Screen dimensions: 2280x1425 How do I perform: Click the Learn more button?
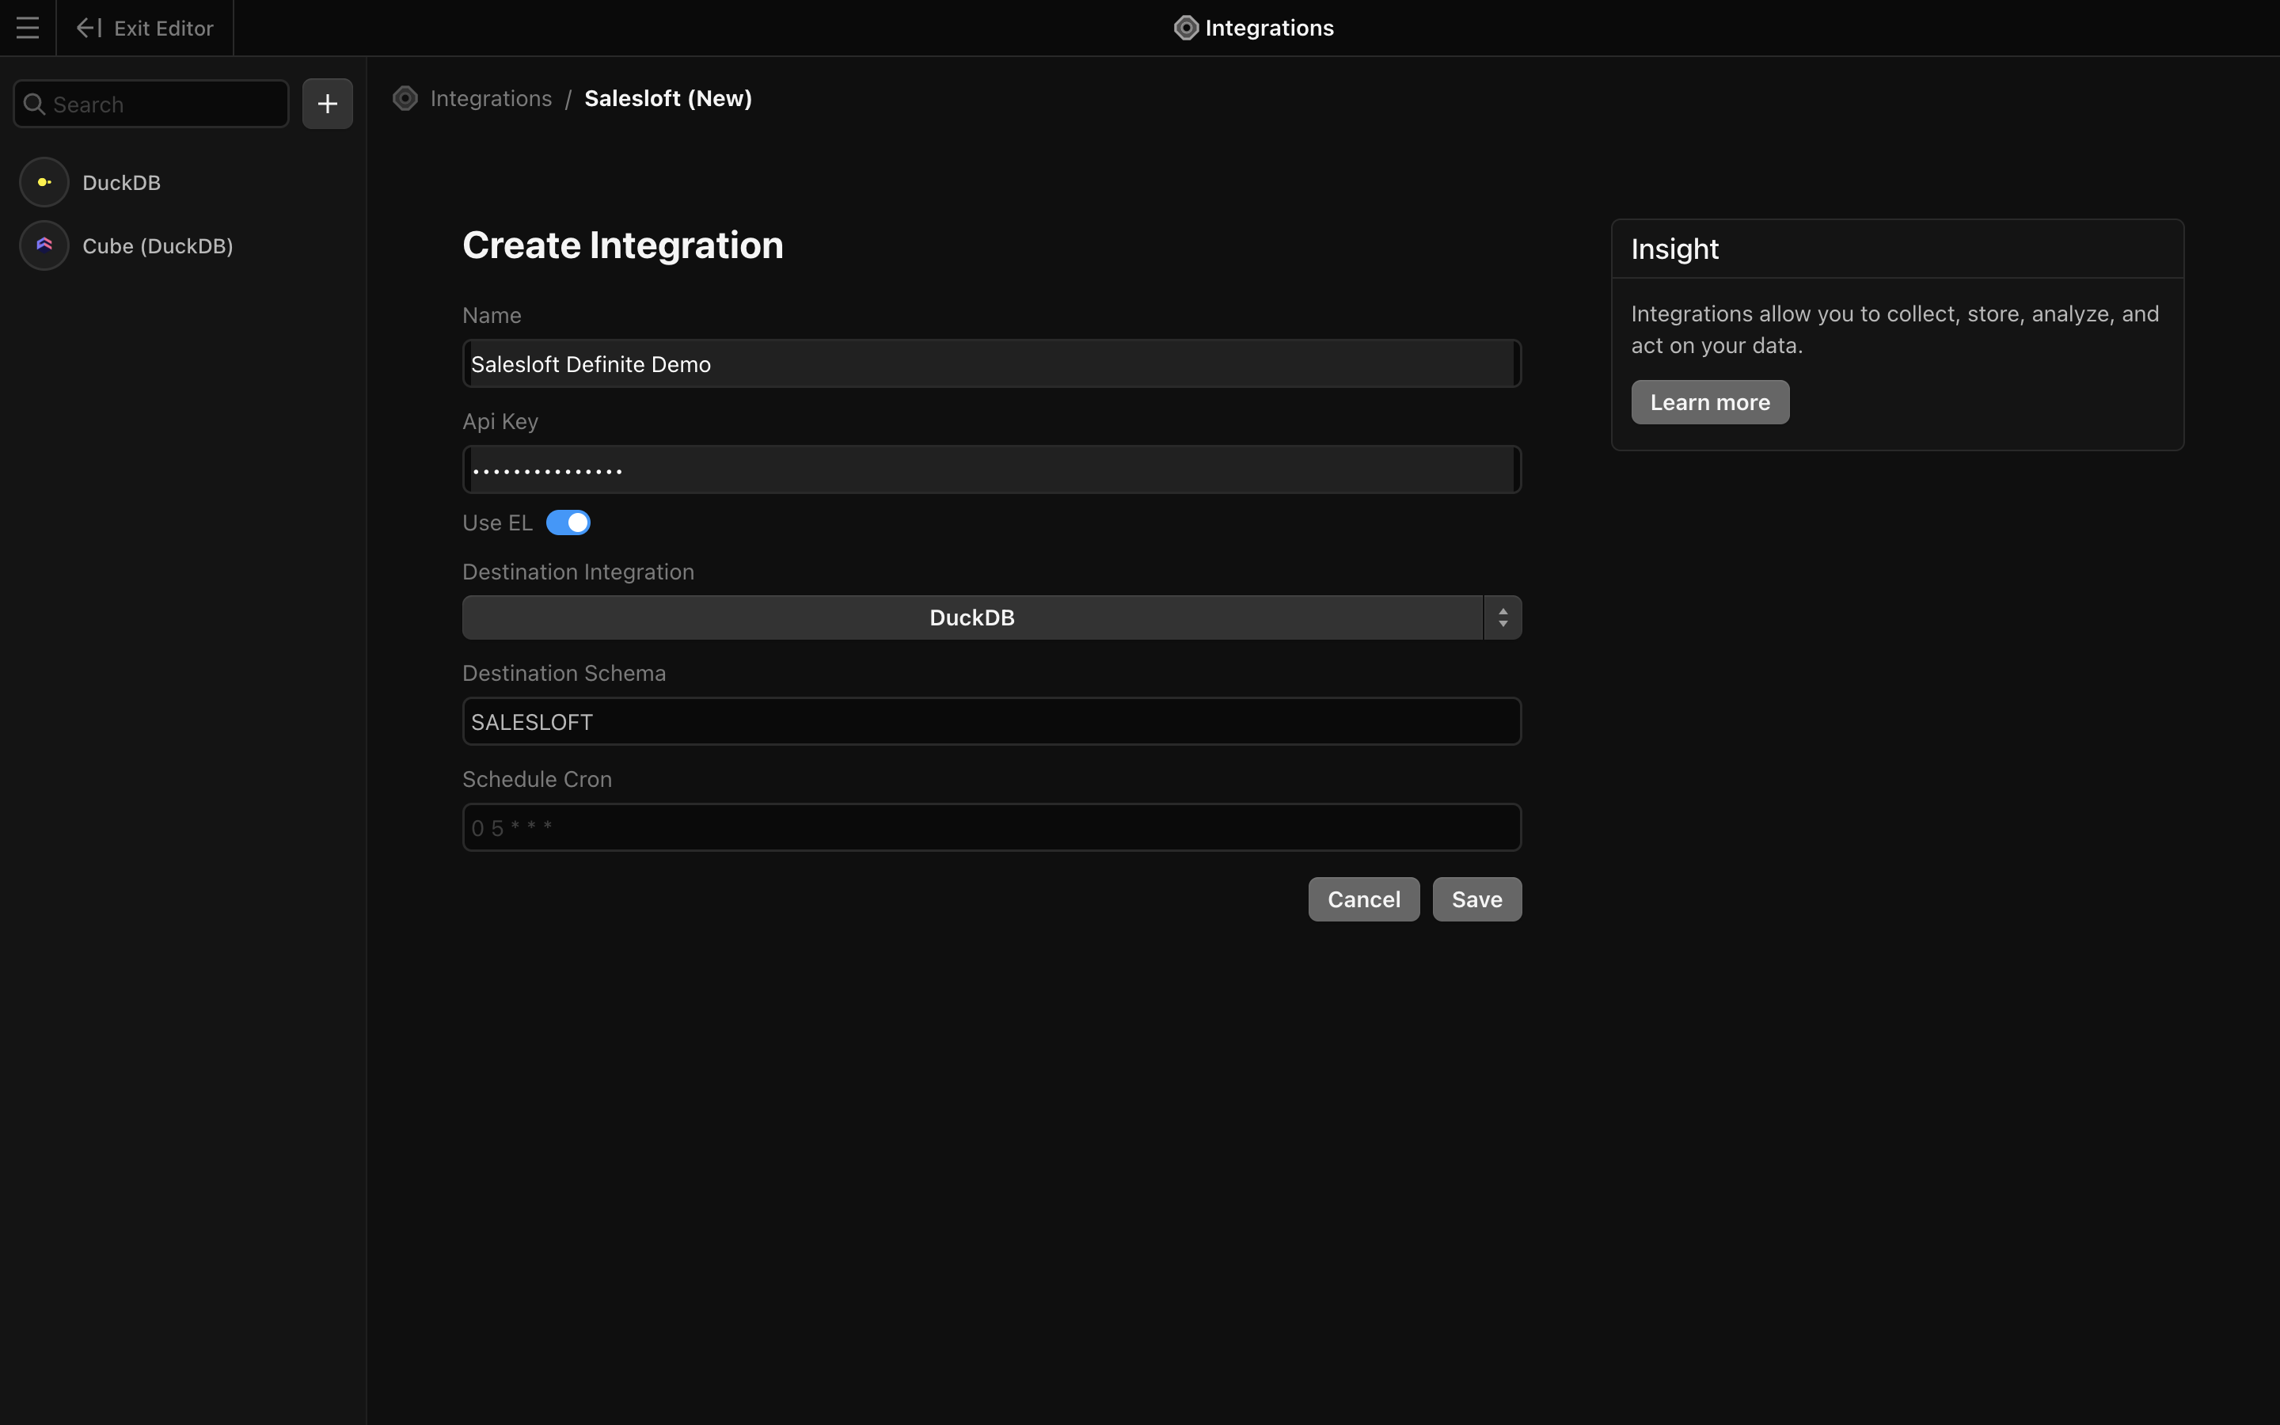pos(1709,402)
